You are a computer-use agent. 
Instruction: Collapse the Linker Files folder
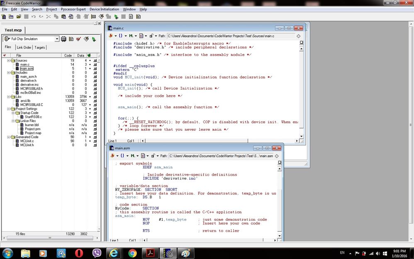coord(13,121)
